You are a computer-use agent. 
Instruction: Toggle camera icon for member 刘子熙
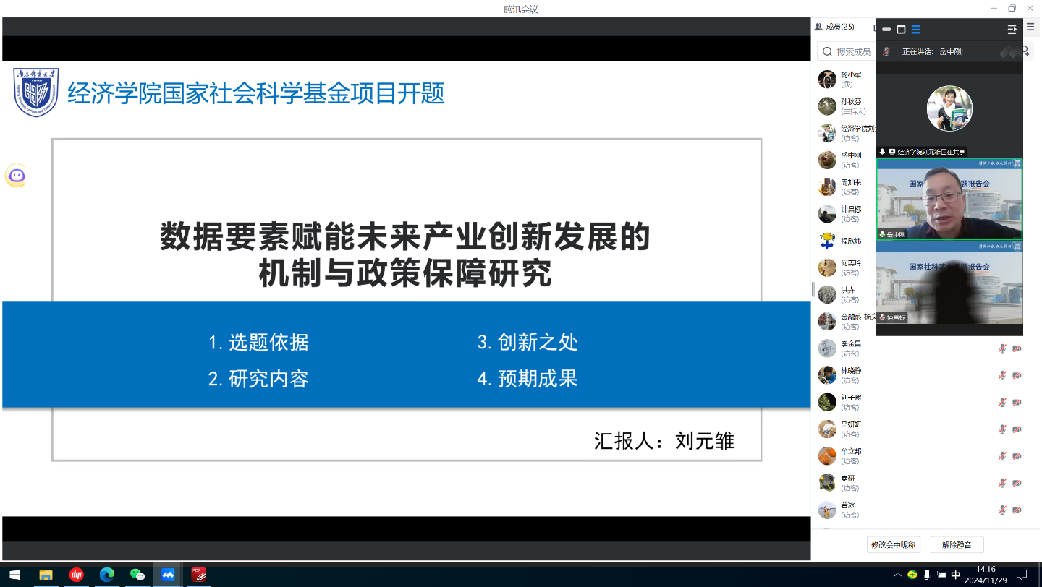[x=1017, y=403]
